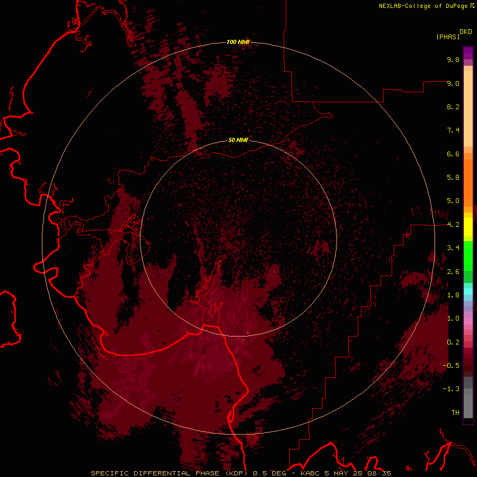The image size is (477, 477).
Task: Click the 50 NMI range ring label
Action: [x=238, y=140]
